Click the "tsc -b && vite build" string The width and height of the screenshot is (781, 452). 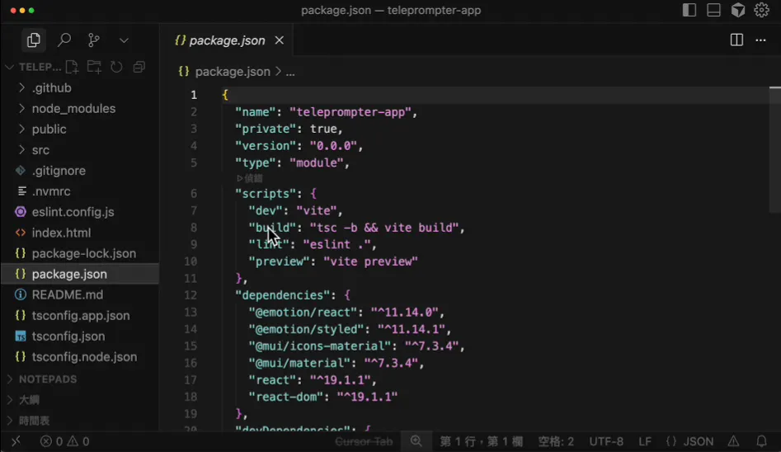pos(384,228)
